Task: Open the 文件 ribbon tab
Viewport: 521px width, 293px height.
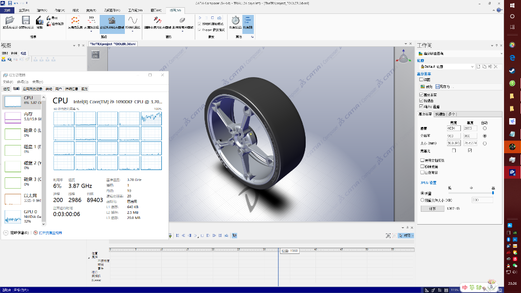Action: tap(8, 10)
